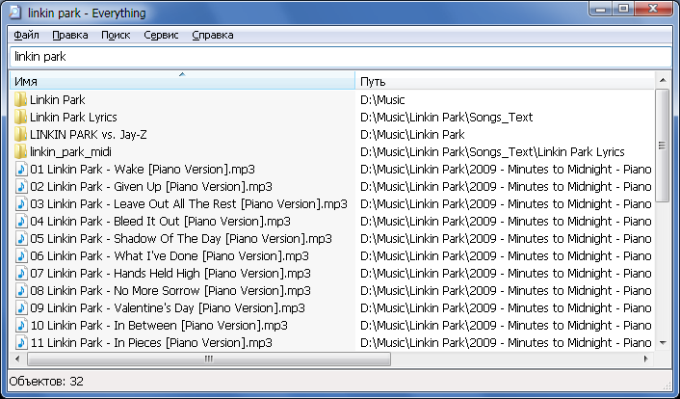
Task: Click the music icon of 07 Hands Held High
Action: 21,273
